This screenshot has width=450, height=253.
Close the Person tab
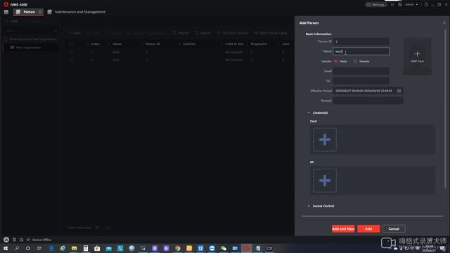(x=40, y=12)
